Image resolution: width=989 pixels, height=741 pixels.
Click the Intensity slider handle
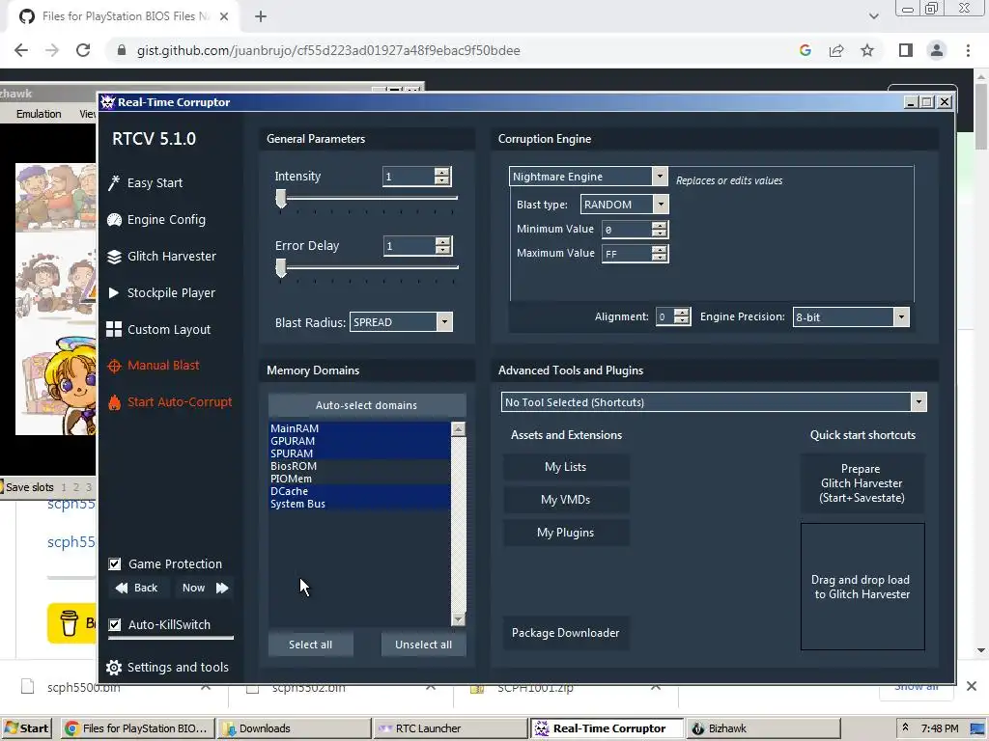[281, 199]
